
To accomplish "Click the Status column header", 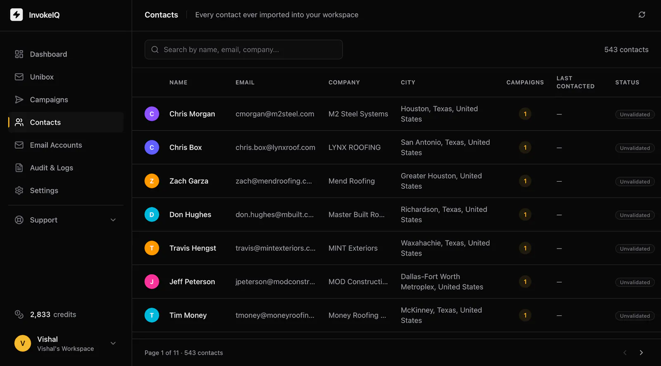I will click(x=627, y=82).
